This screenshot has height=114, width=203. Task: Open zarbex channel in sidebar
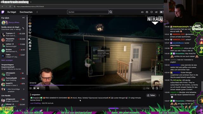tap(13, 45)
